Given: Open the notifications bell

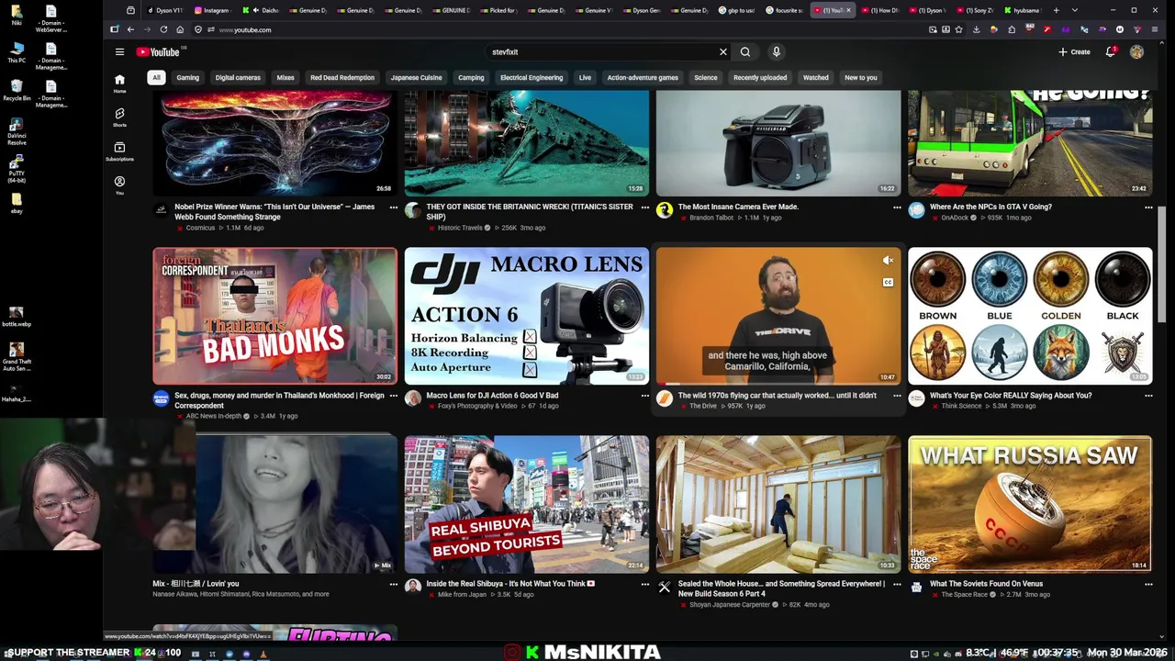Looking at the screenshot, I should tap(1110, 52).
